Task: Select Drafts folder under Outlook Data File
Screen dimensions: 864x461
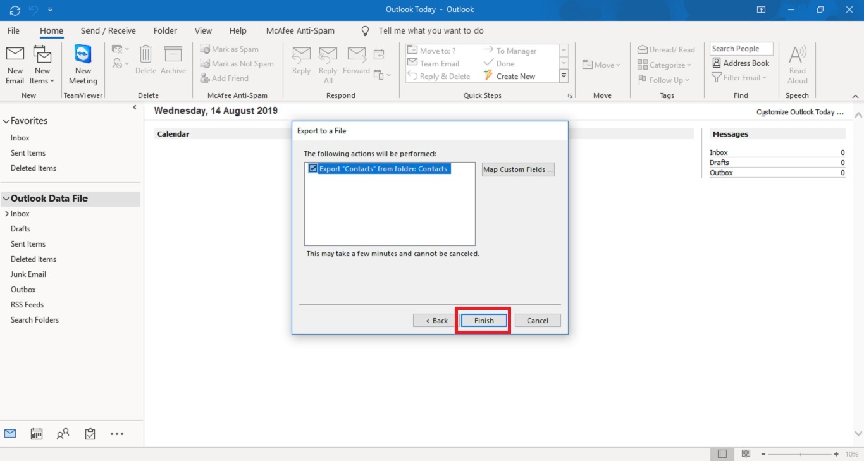Action: [20, 229]
